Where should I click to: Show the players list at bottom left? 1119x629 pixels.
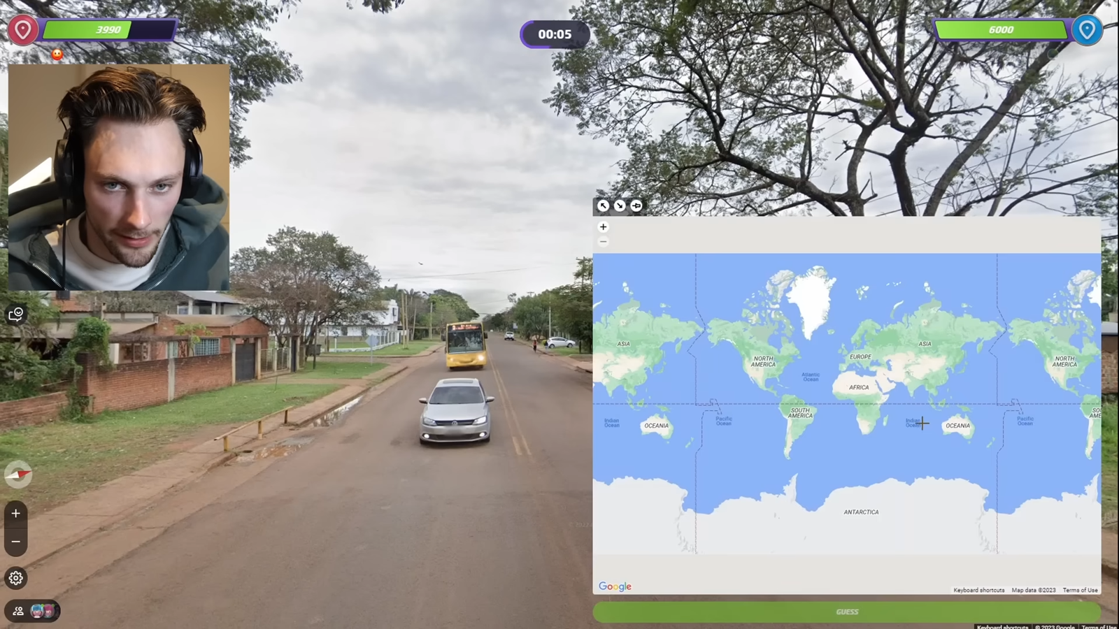(32, 611)
